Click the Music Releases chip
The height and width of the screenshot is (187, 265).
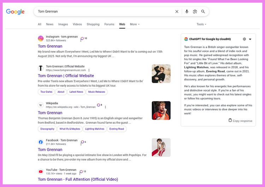pyautogui.click(x=97, y=92)
